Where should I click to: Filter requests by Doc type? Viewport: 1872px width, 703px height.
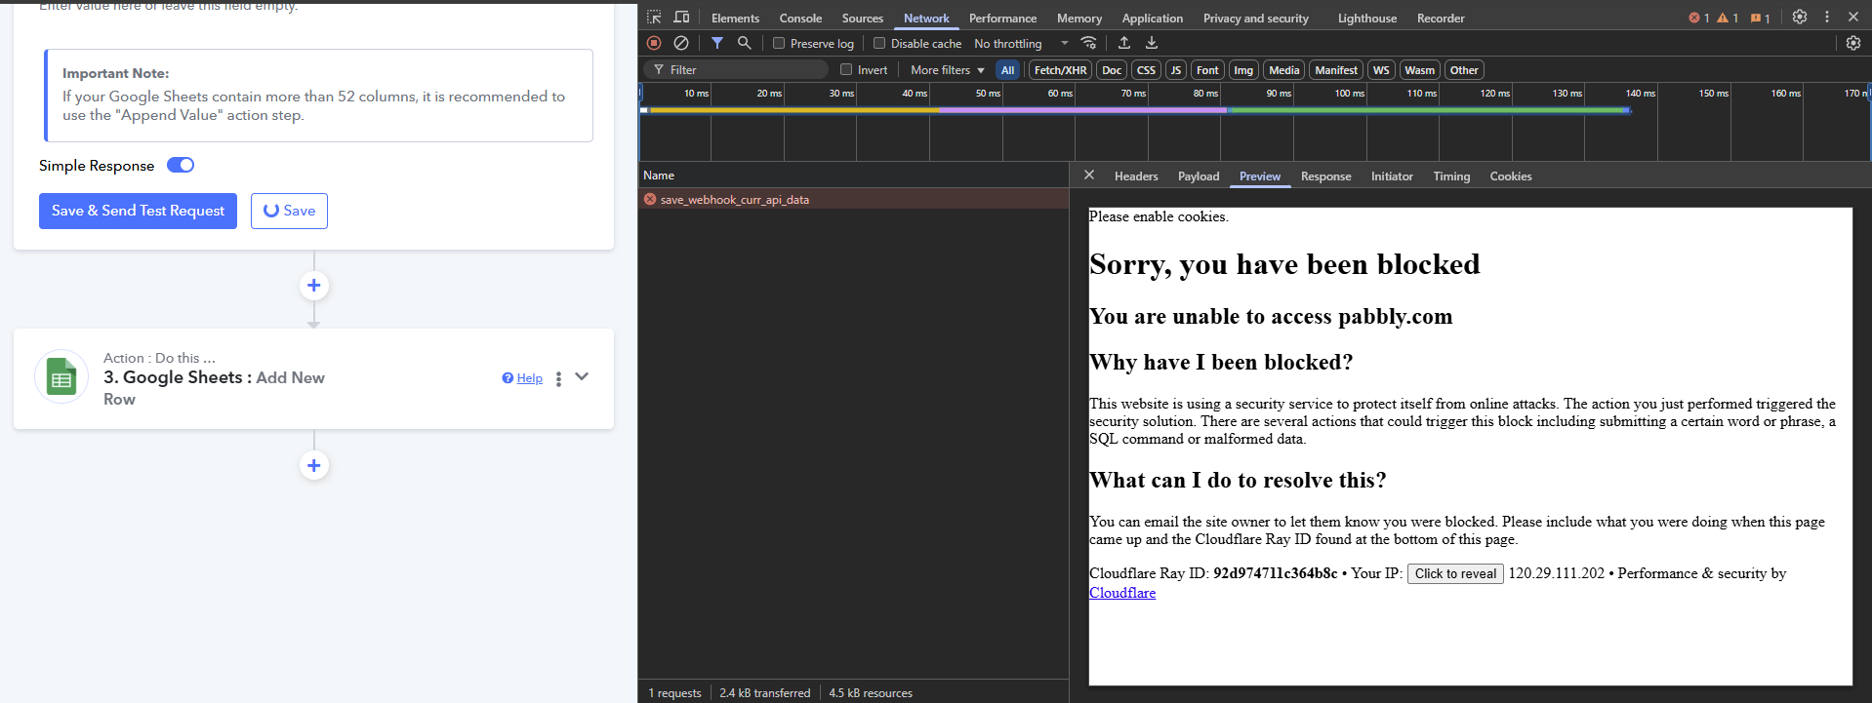pos(1112,70)
